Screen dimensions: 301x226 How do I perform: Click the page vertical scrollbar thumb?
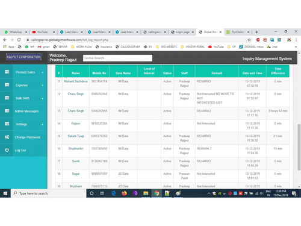click(x=299, y=147)
